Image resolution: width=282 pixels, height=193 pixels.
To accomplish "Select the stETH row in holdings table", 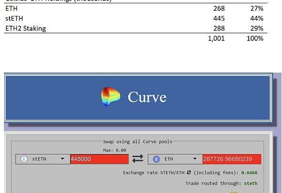I will (14, 18).
